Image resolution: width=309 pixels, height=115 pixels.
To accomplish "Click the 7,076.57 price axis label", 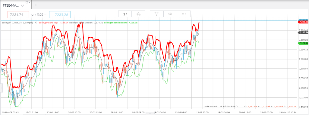I will tap(304, 78).
